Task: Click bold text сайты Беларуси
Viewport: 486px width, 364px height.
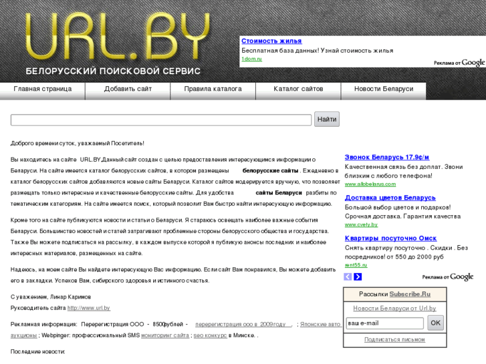Action: [x=279, y=193]
